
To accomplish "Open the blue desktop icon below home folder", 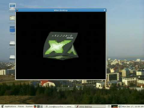I will (12, 29).
